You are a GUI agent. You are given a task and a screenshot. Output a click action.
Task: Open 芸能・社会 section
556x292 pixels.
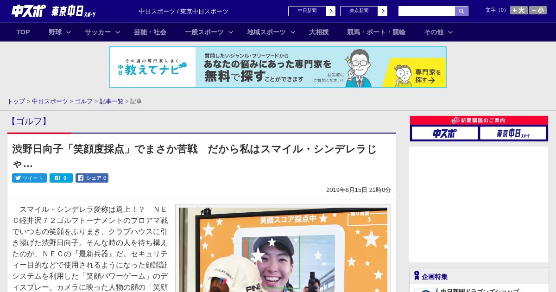click(x=150, y=32)
